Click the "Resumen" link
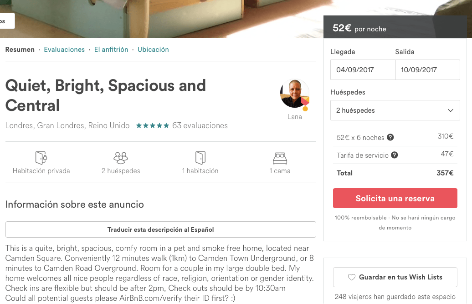This screenshot has height=304, width=472. coord(20,49)
